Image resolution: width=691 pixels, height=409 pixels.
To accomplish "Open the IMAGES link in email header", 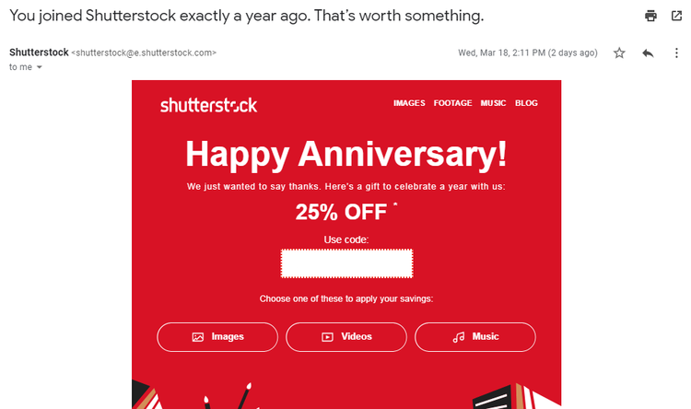I will click(x=409, y=103).
